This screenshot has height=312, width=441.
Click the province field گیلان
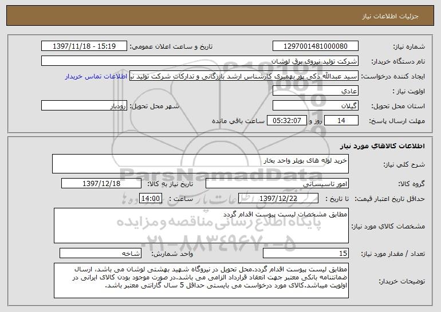[315, 106]
